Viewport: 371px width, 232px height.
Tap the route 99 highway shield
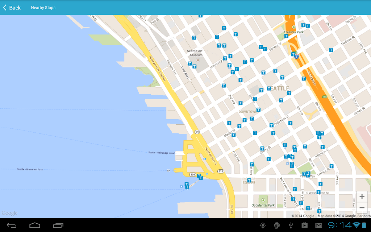pyautogui.click(x=197, y=132)
